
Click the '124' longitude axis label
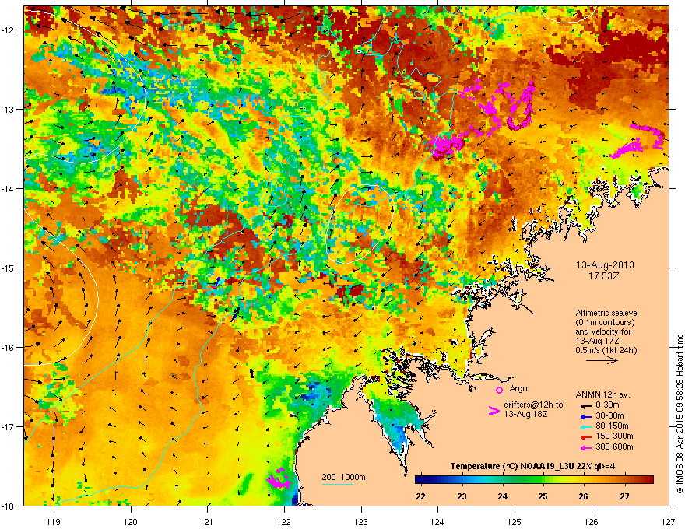437,521
